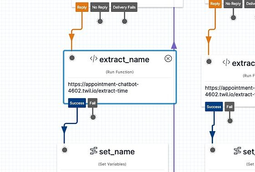Click the No Reply transition at top right

click(233, 4)
